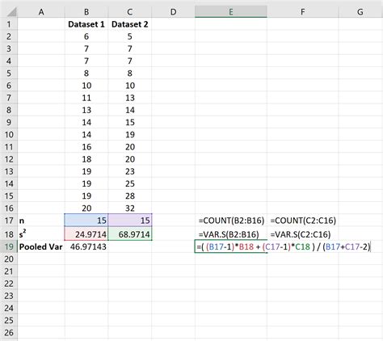Select Dataset 2 value 19 in row 10
This screenshot has width=383, height=341.
pos(130,135)
